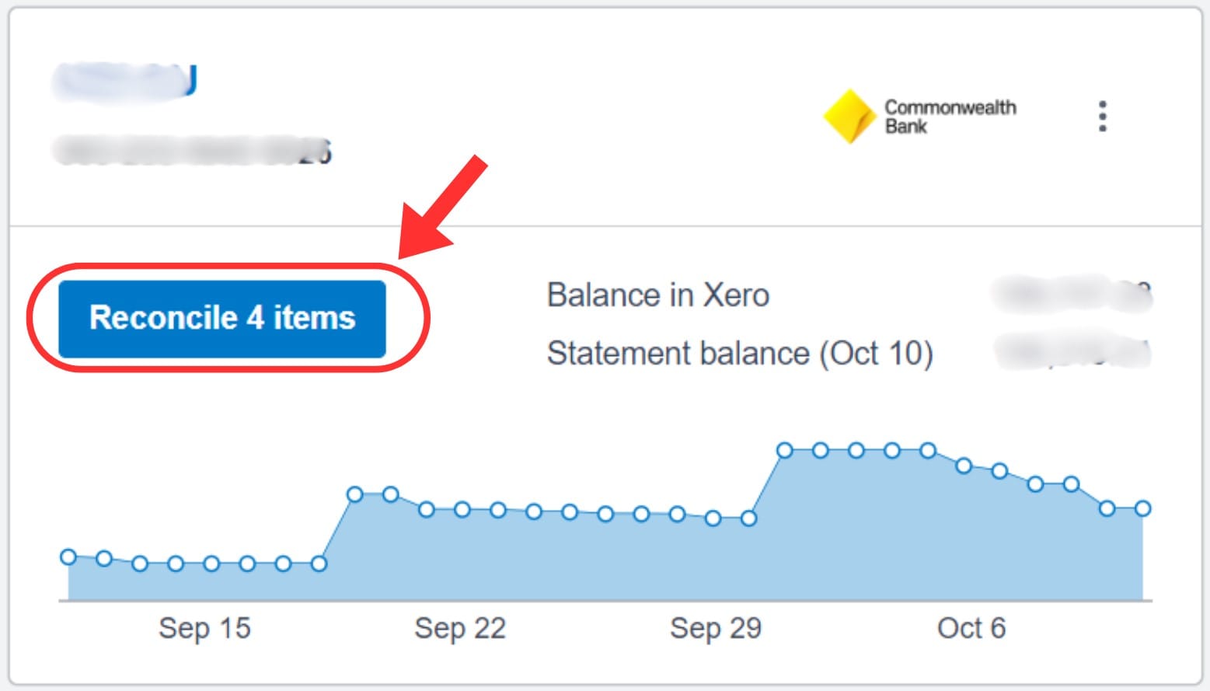Click the Sep 22 axis label

coord(460,628)
